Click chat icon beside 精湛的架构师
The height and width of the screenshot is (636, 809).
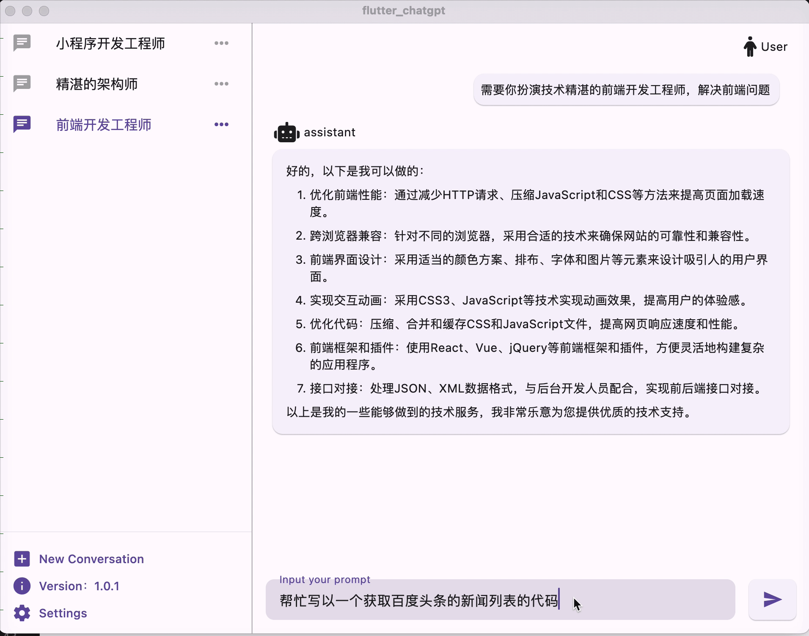(x=22, y=83)
